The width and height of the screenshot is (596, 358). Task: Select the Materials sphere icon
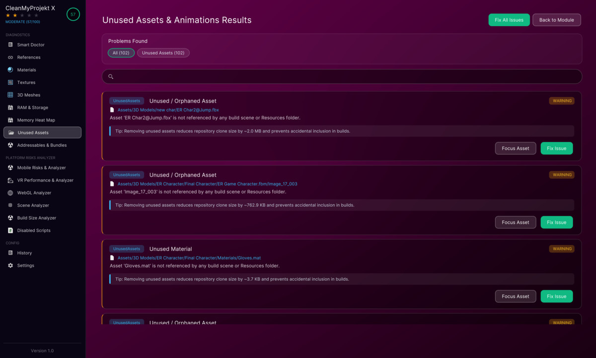click(x=10, y=70)
